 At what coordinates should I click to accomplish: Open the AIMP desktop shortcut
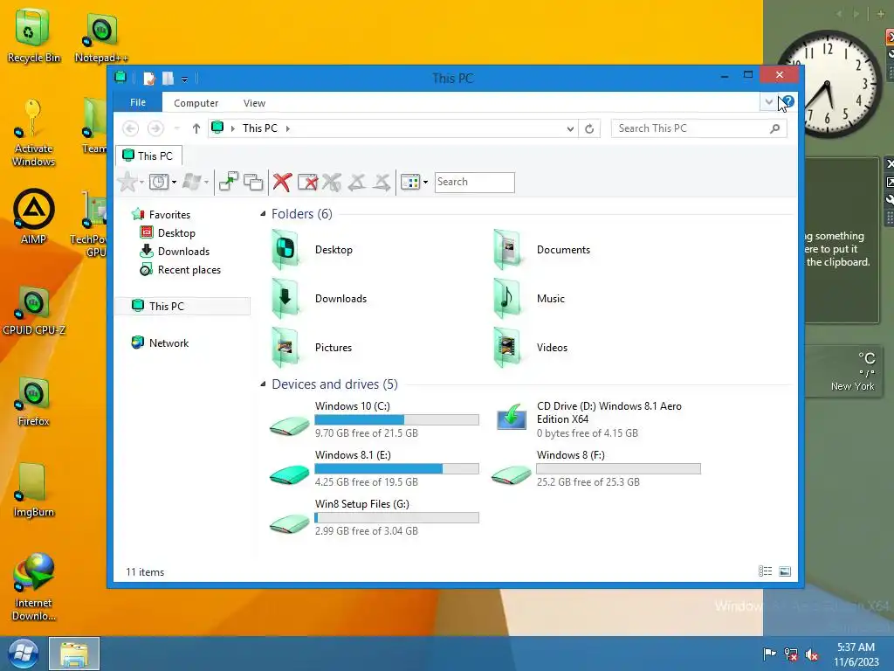(x=34, y=217)
